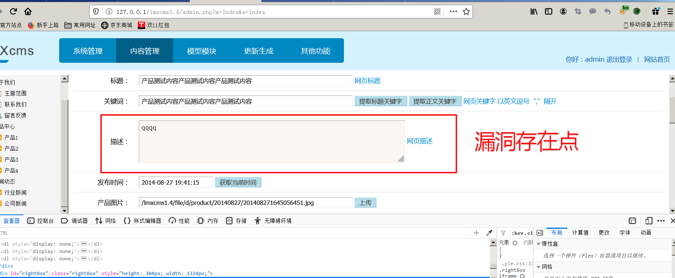Open the 京东商城 bookmark
Viewport: 675px width, 278px height.
click(117, 25)
